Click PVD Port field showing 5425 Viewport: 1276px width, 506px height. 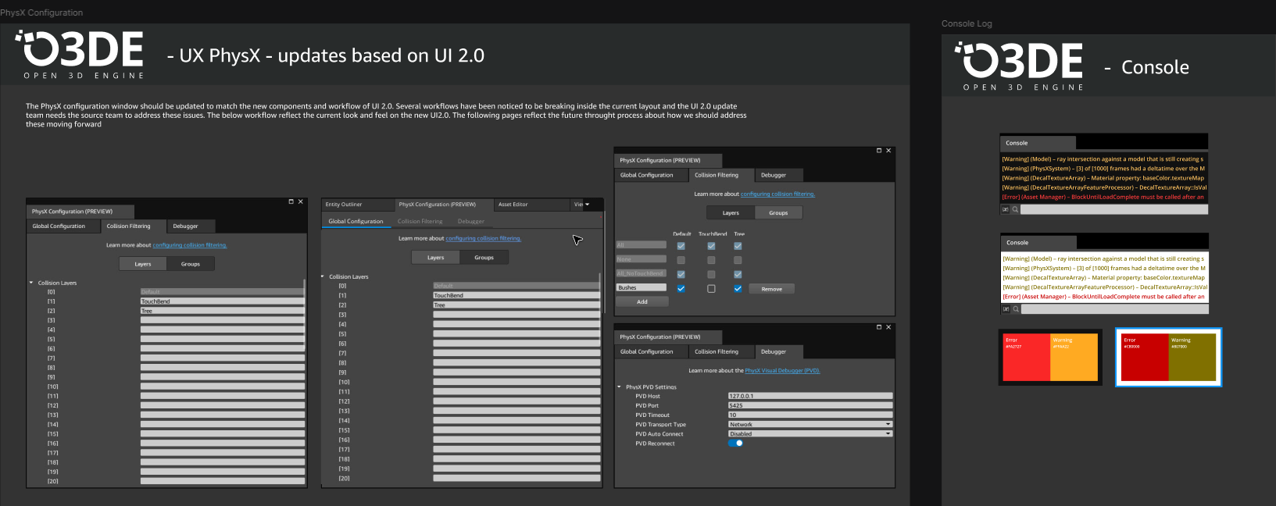coord(810,405)
